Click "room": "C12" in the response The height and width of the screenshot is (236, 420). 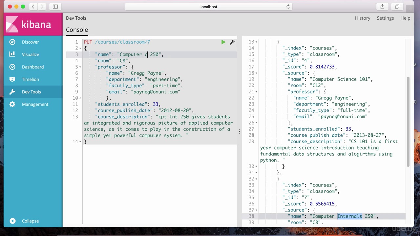tap(306, 86)
